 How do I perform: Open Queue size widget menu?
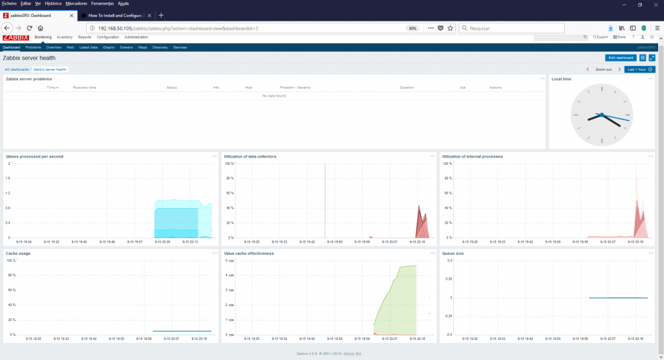651,253
